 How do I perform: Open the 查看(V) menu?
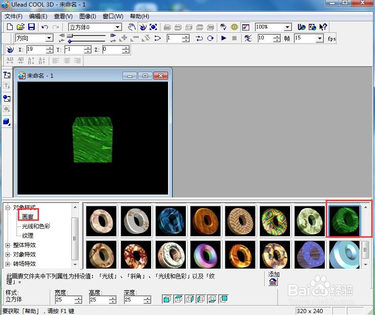(63, 16)
